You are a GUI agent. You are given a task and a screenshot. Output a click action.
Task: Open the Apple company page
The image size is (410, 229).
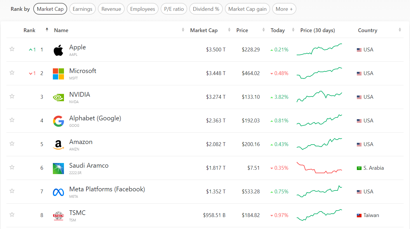(x=77, y=47)
